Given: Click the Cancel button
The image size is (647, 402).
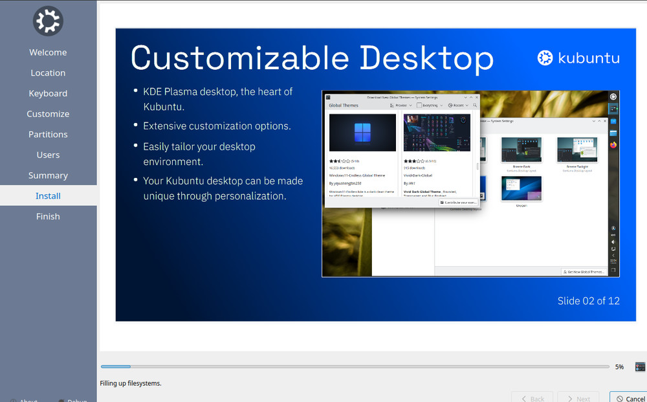Looking at the screenshot, I should pos(628,397).
